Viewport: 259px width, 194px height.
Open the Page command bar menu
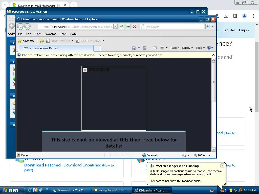(175, 48)
